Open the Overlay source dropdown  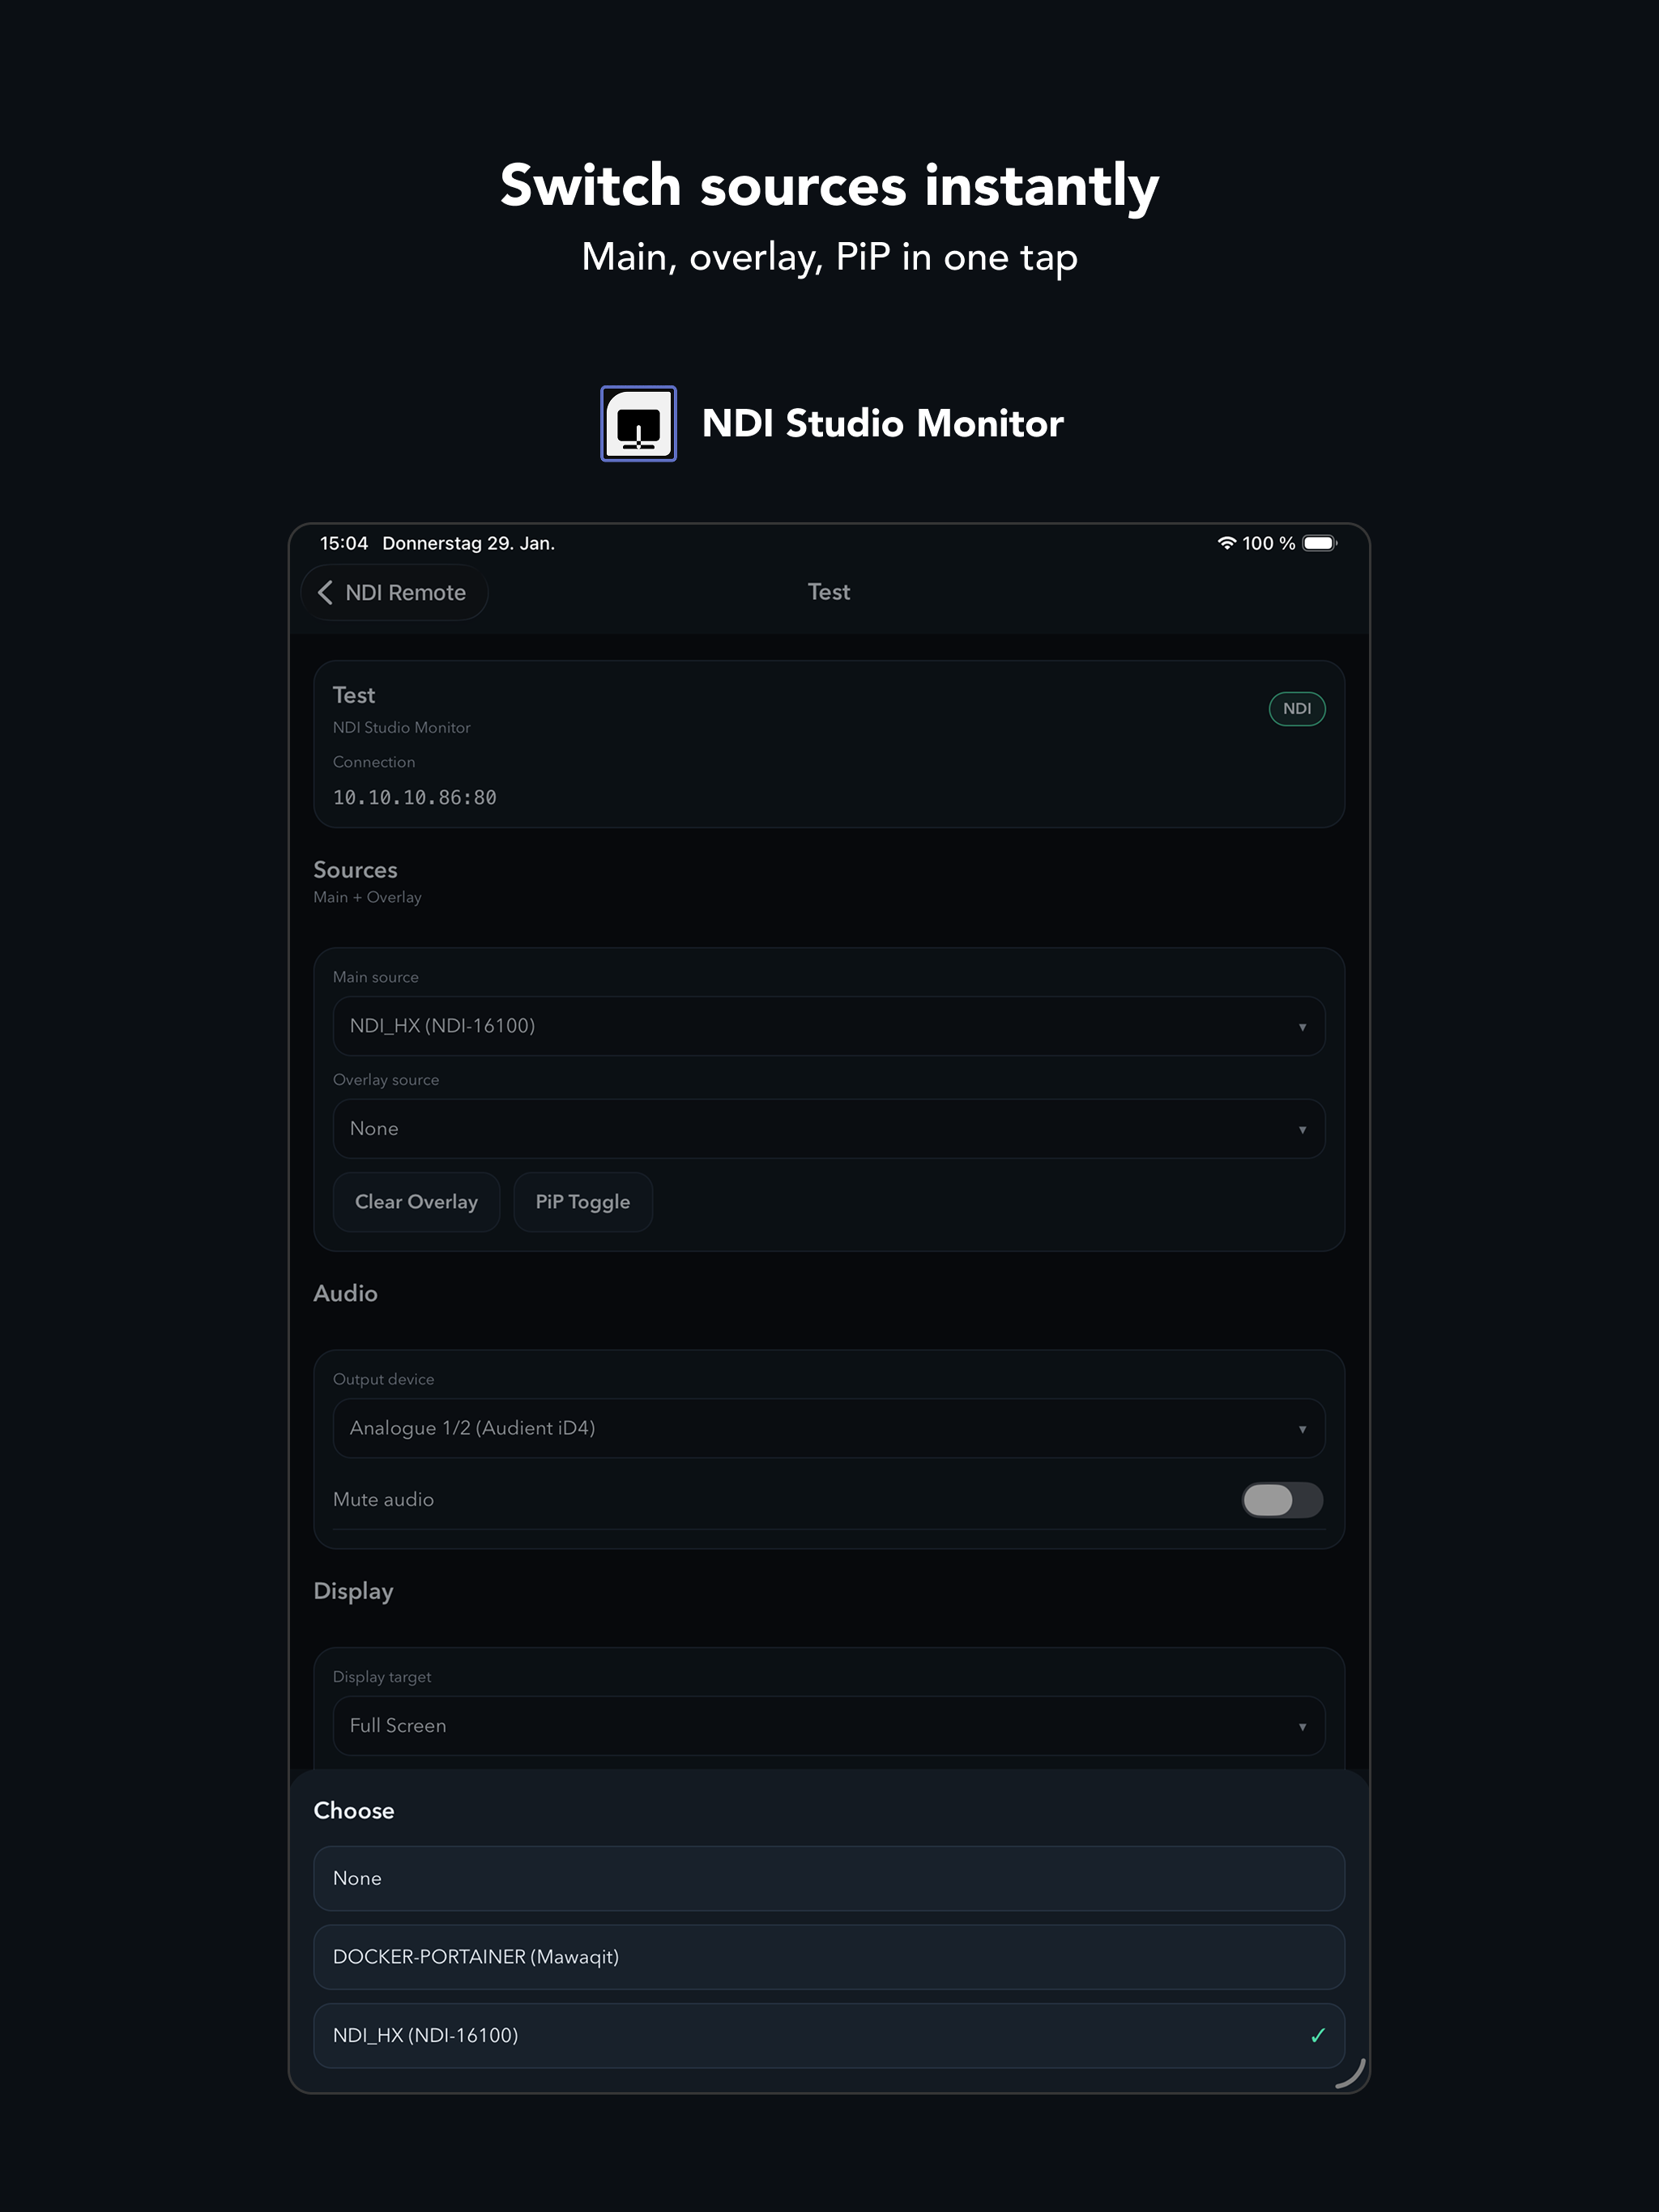click(829, 1129)
